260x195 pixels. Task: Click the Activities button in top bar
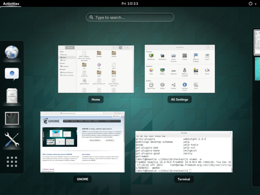pyautogui.click(x=11, y=3)
